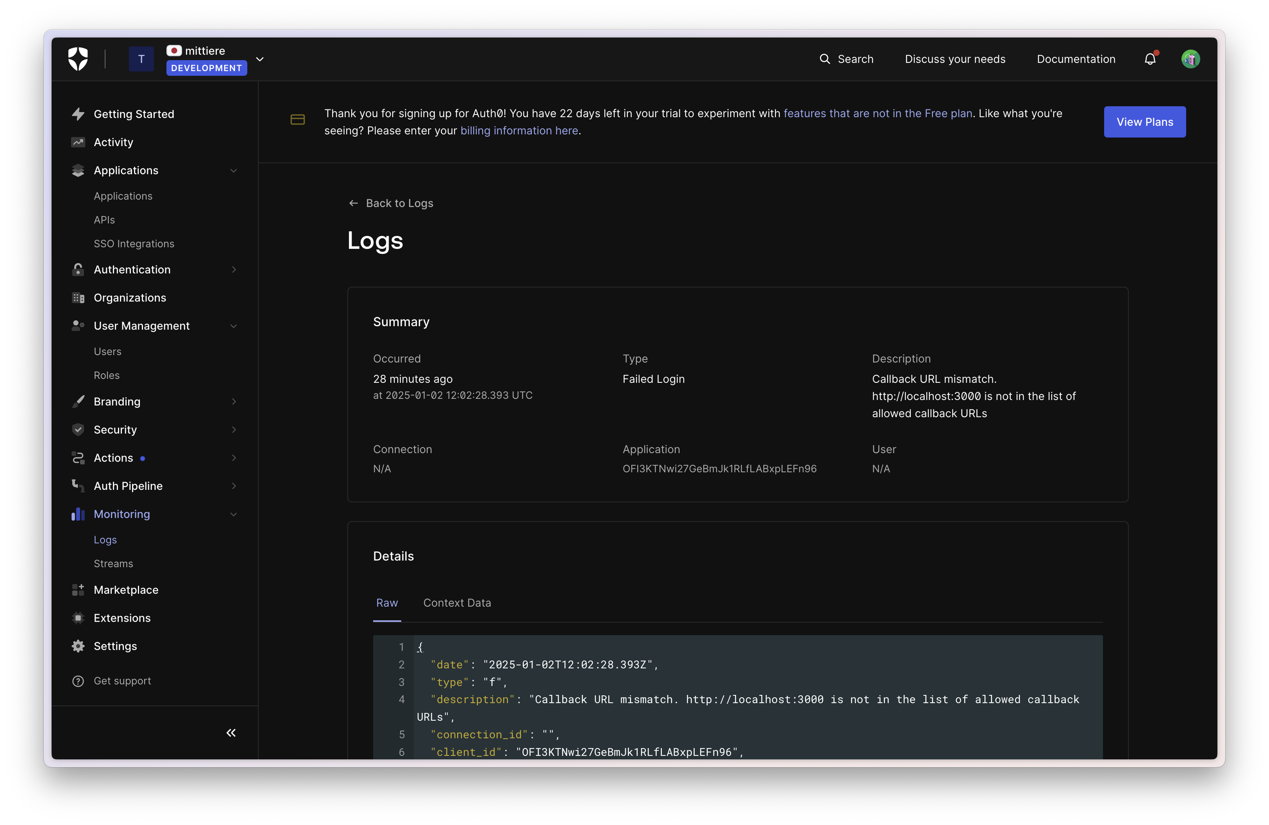Click the View Plans button
The width and height of the screenshot is (1269, 825).
[1144, 122]
